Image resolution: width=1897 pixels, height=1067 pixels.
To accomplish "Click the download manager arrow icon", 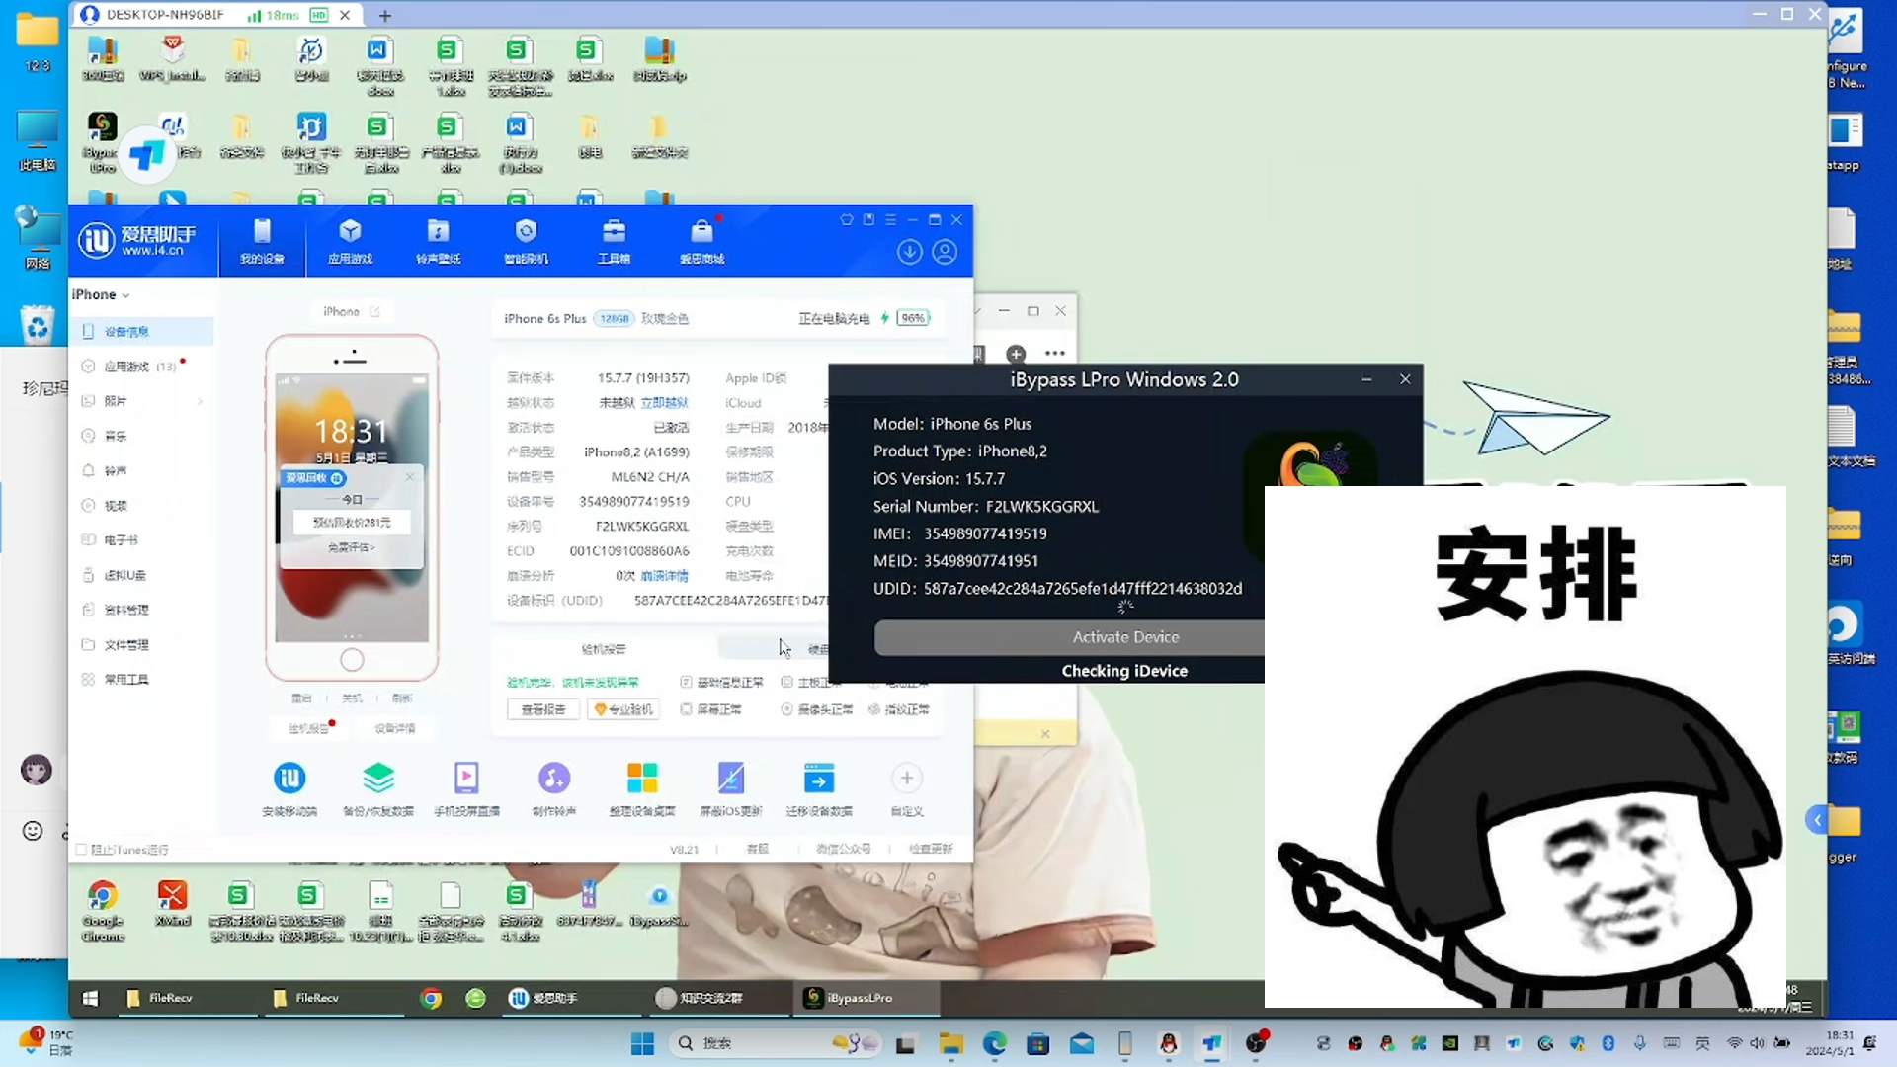I will (x=909, y=252).
